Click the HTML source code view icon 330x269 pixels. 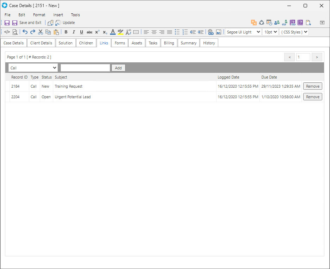(7, 32)
